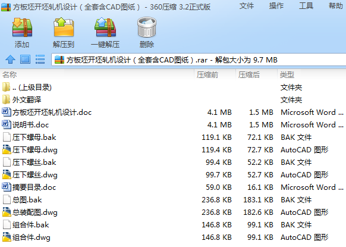Select file name 压下螺母.dwg

[35, 150]
